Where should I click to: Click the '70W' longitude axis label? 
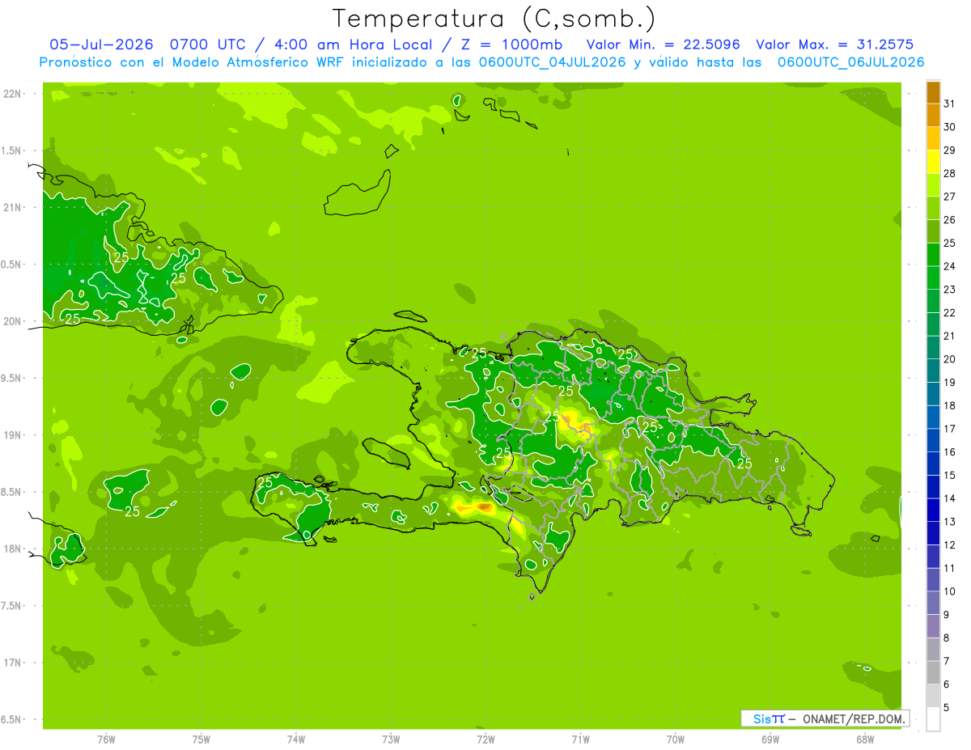point(676,739)
